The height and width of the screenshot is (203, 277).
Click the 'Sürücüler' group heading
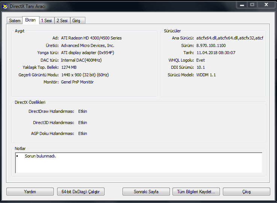(172, 31)
